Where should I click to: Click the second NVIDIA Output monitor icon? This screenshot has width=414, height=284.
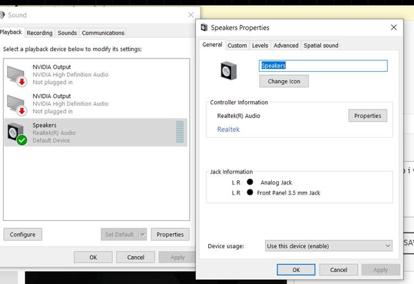tap(17, 105)
